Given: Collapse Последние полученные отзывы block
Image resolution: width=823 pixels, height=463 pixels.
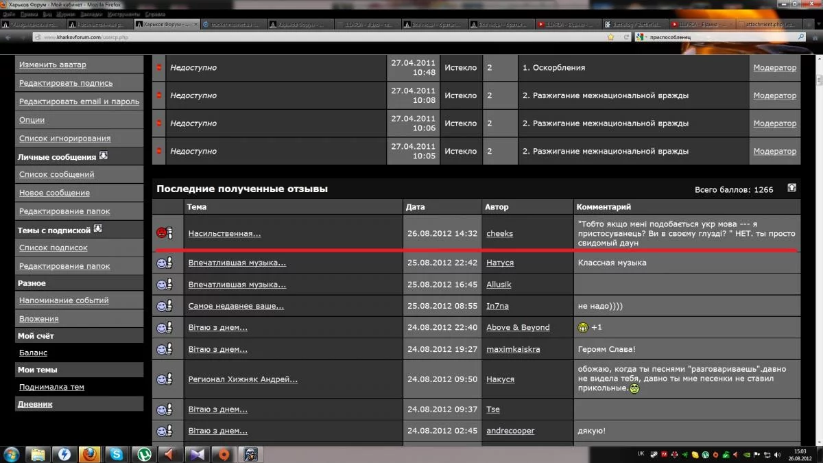Looking at the screenshot, I should point(791,188).
